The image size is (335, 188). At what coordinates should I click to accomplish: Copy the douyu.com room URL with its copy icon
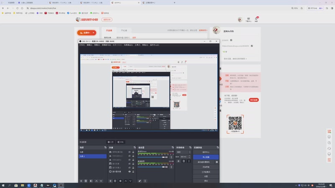252,46
